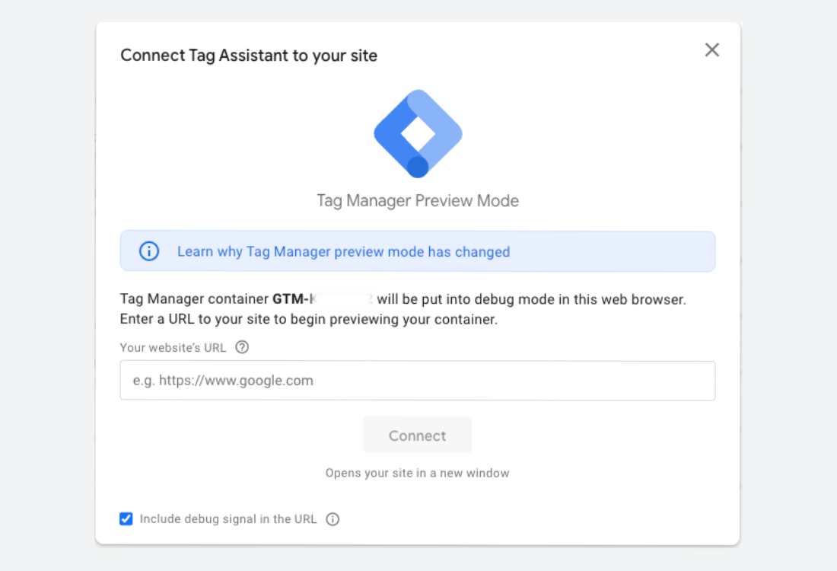Click the 'Opens your site in a new window' text
Screen dimensions: 837x571
click(x=418, y=474)
